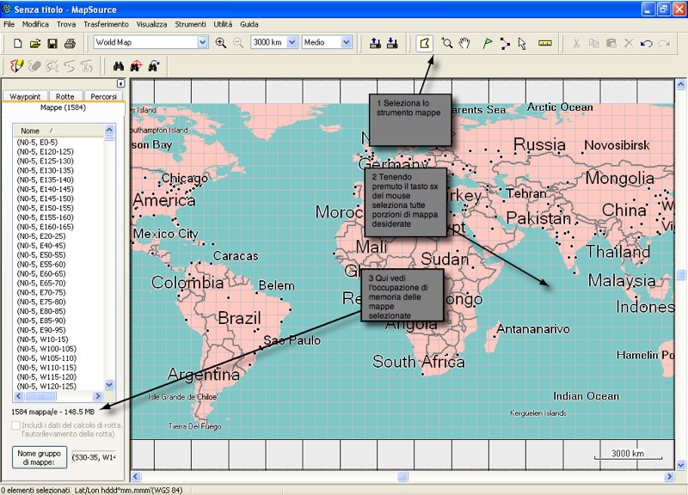Receive data from the GPS device
This screenshot has height=495, width=688.
393,43
